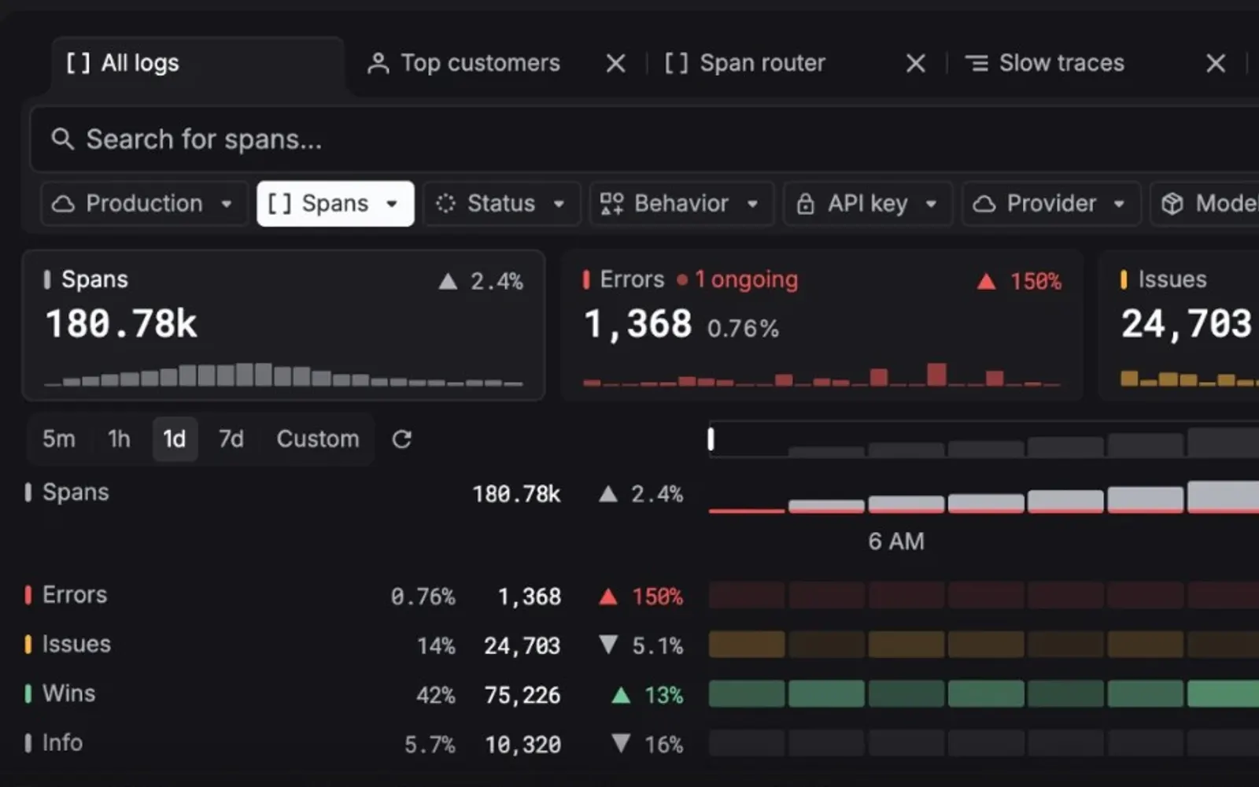The width and height of the screenshot is (1259, 787).
Task: Click the Wins row label
Action: coord(68,693)
